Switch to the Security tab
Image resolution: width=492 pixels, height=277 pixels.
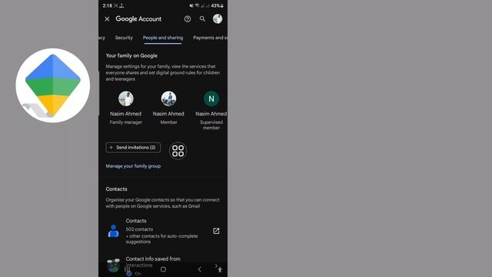coord(124,38)
